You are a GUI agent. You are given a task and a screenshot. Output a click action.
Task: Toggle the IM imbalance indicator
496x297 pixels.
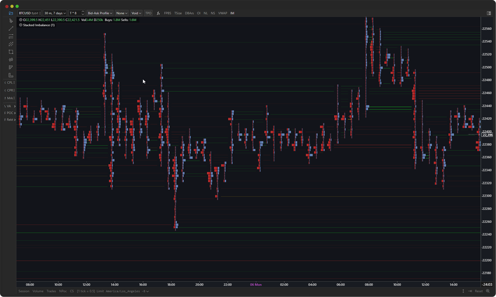coord(232,13)
